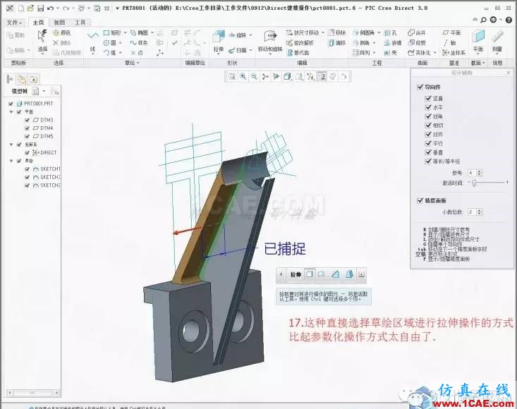Click the zoom out magnifier icon

254,77
